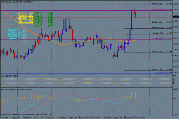Click the 10 Apr 12:00 time label
This screenshot has width=179, height=119.
[x=73, y=118]
